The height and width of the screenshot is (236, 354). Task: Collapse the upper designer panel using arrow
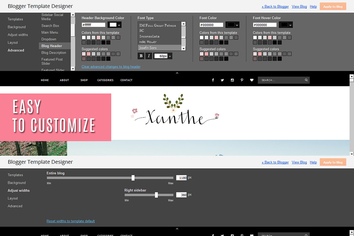[177, 73]
